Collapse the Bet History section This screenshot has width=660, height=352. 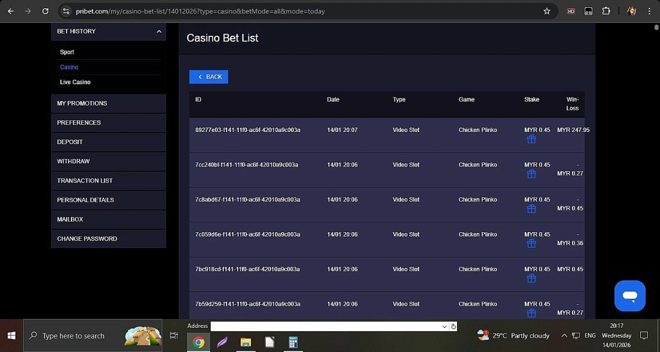click(159, 31)
